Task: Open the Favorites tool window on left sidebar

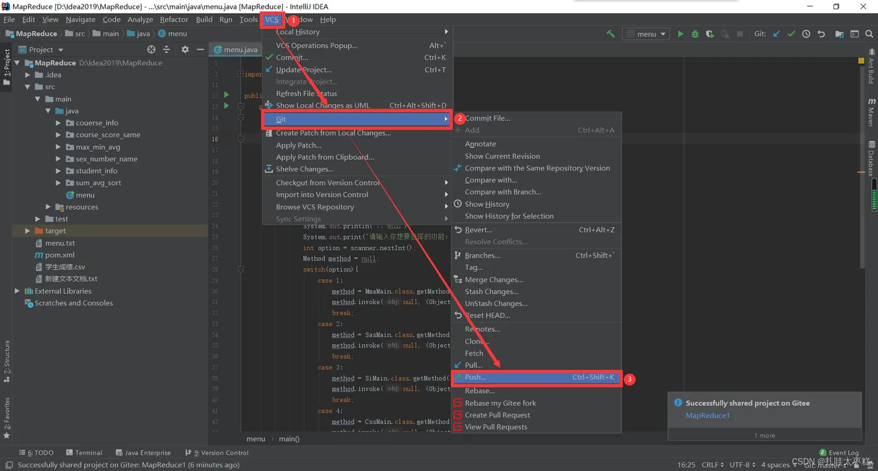Action: (6, 418)
